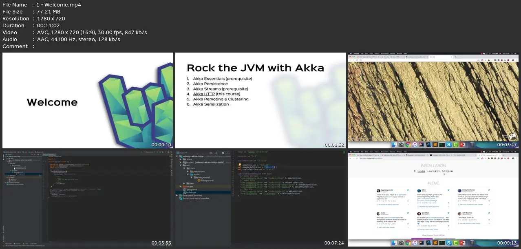
Task: Click underlined Akka HTTP item on course slide
Action: (204, 94)
